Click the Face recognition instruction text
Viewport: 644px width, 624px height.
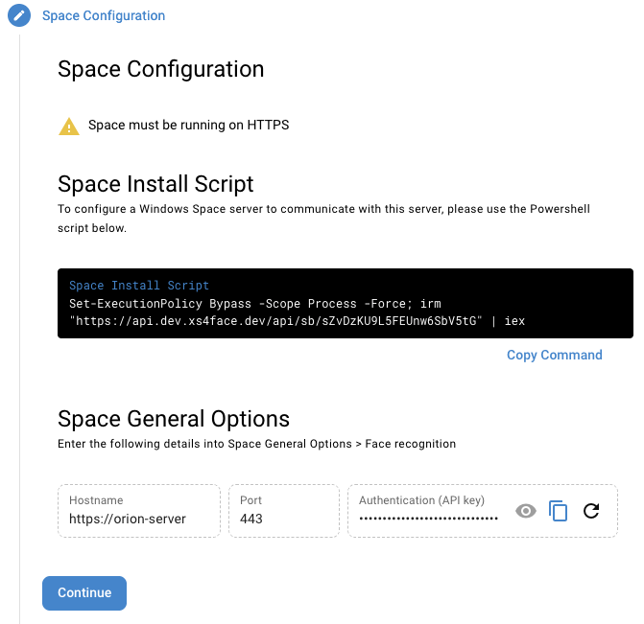pyautogui.click(x=256, y=444)
